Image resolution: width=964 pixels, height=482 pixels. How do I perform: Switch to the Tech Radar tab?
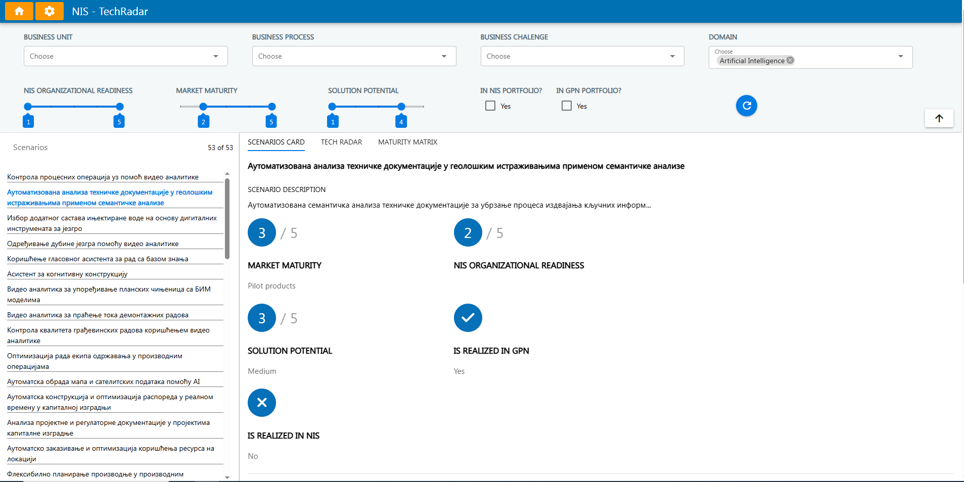341,142
